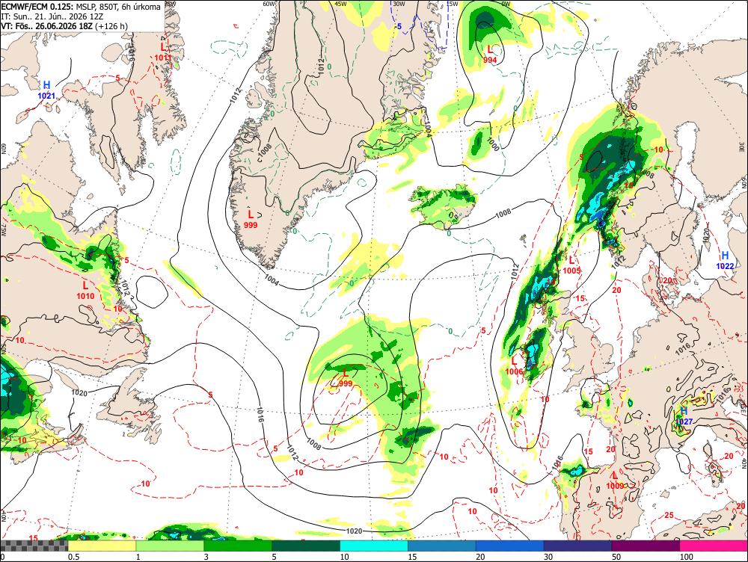748x562 pixels.
Task: Click the legend value label '50'
Action: [x=616, y=557]
